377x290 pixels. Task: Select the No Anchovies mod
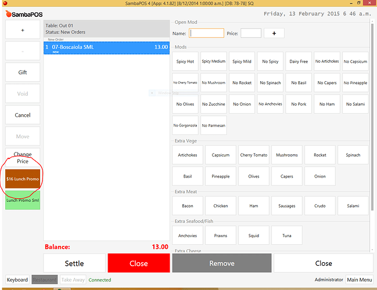coord(270,104)
